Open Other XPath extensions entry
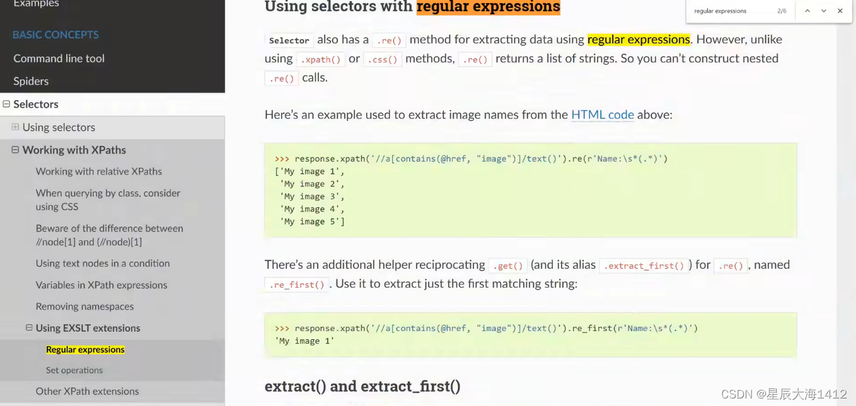The height and width of the screenshot is (406, 856). 88,392
